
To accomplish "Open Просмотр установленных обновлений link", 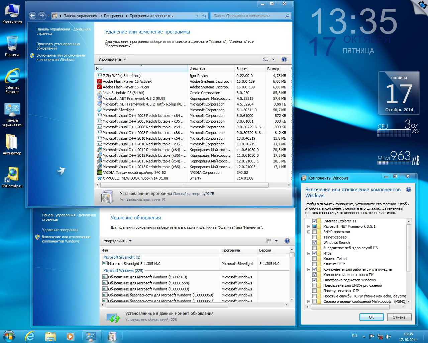I will pos(58,46).
